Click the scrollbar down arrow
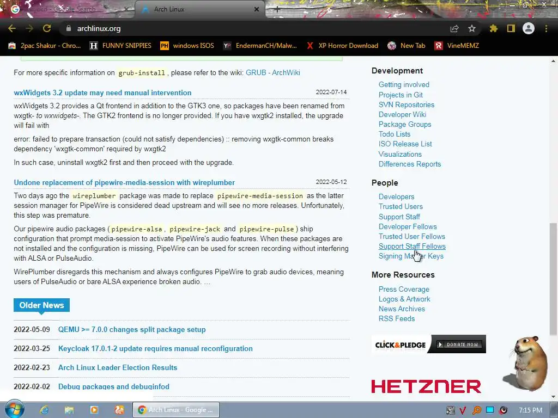 tap(553, 397)
